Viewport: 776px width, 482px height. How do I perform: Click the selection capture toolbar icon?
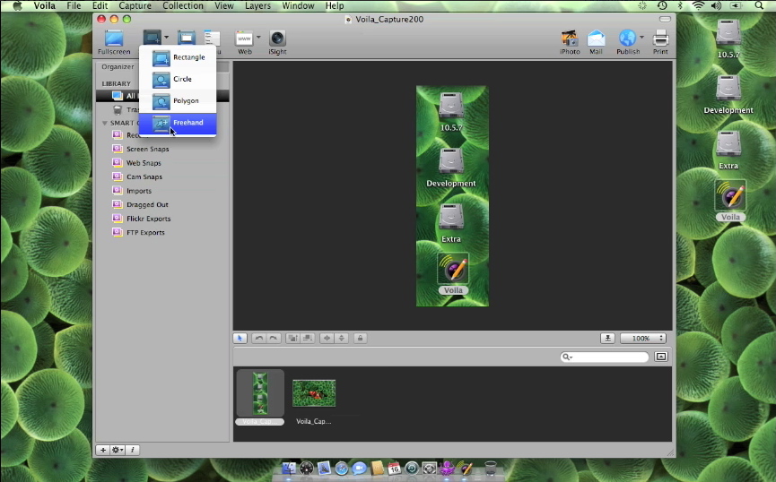(x=152, y=38)
